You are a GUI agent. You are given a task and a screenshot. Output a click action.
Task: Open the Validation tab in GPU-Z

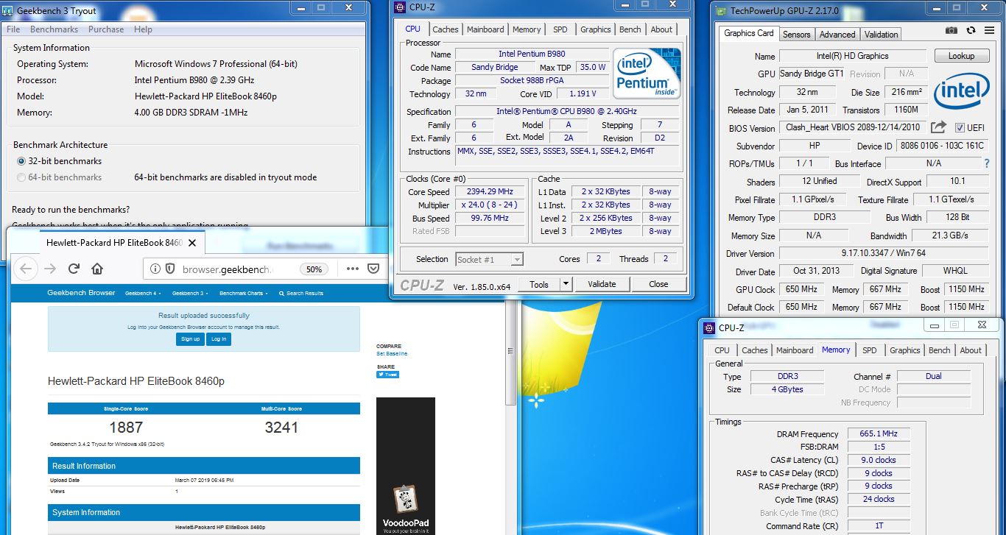pos(881,35)
